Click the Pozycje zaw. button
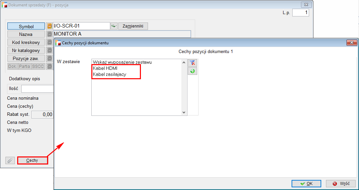 pyautogui.click(x=26, y=58)
